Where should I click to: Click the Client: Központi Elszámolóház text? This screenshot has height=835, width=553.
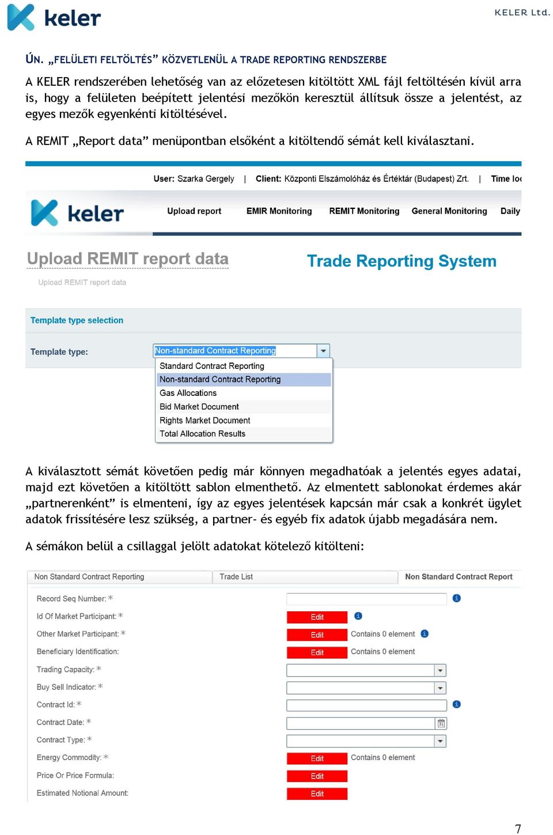tap(362, 179)
